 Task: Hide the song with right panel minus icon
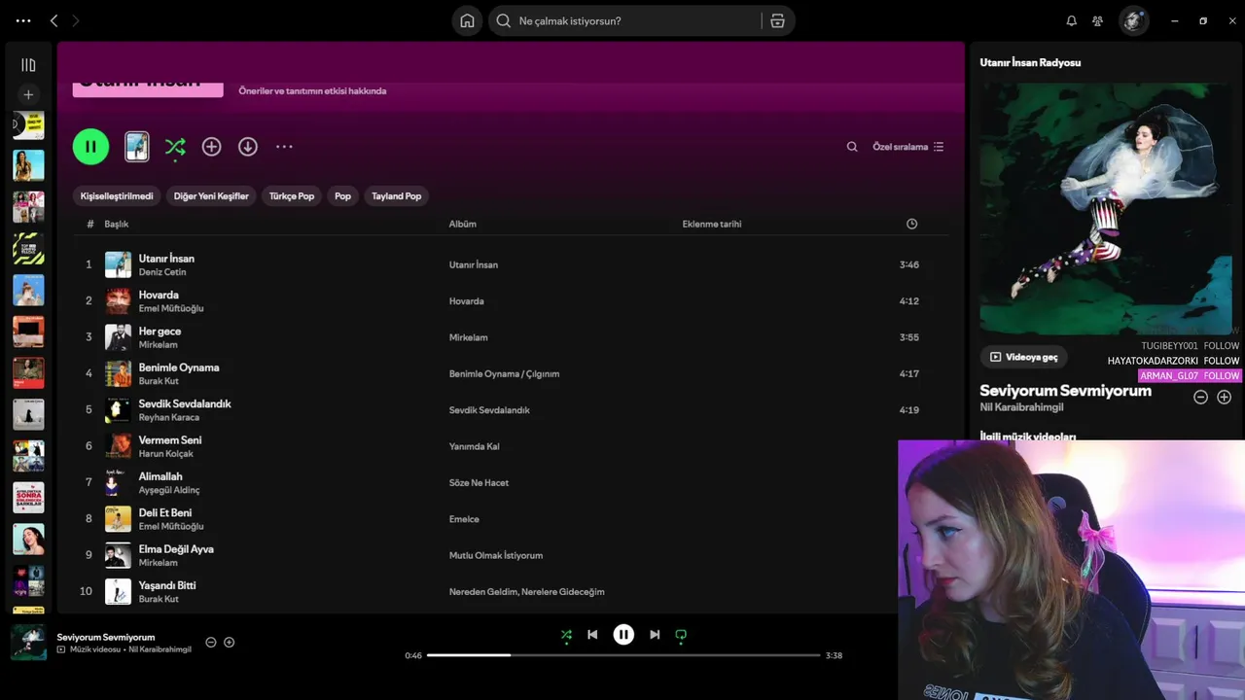point(1200,397)
